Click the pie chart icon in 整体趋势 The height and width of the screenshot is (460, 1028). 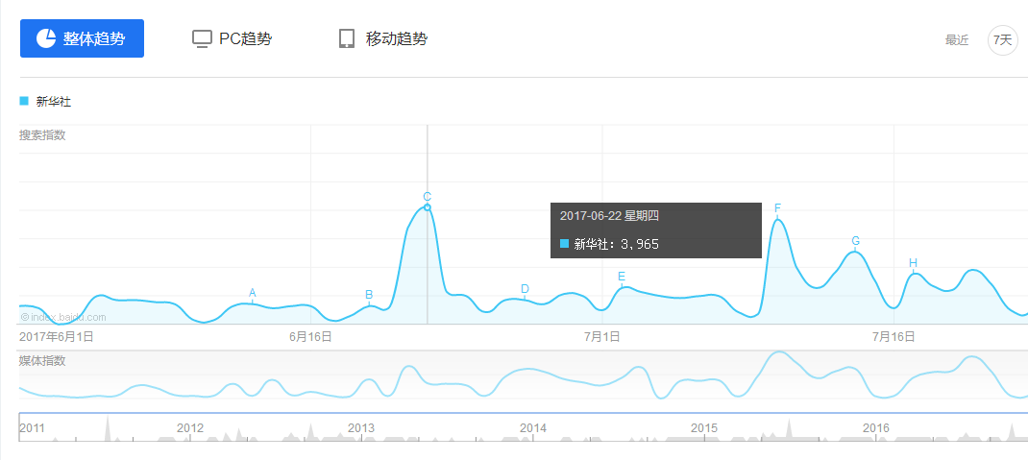46,38
